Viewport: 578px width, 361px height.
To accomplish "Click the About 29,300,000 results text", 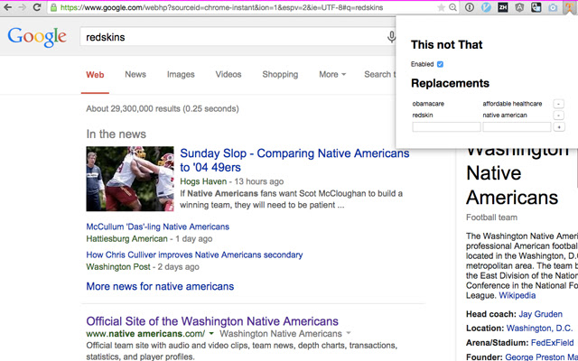I will click(x=163, y=108).
